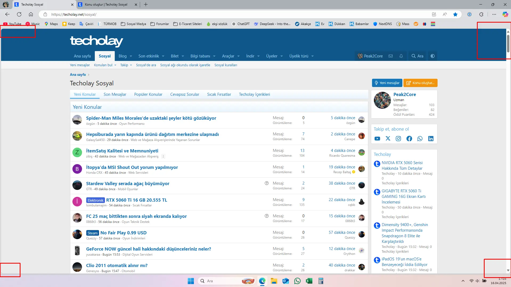Open the WhatsApp social icon in sidebar
The width and height of the screenshot is (511, 287).
[420, 139]
